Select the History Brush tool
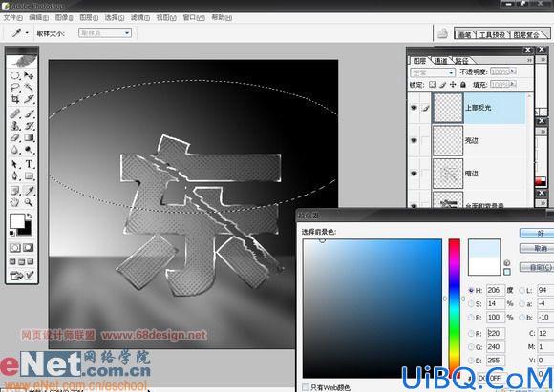The image size is (554, 392). click(x=29, y=126)
